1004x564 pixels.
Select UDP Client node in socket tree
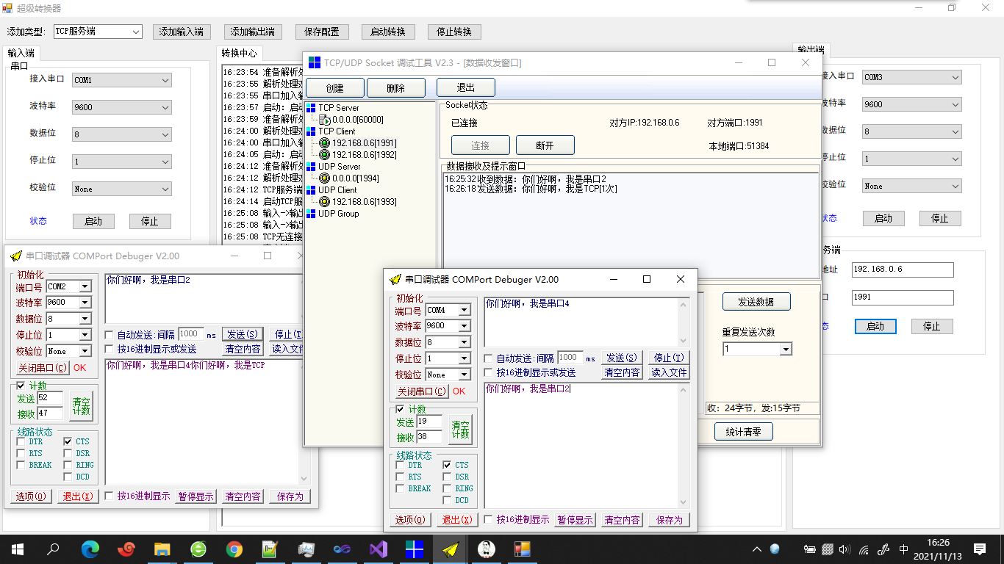337,190
